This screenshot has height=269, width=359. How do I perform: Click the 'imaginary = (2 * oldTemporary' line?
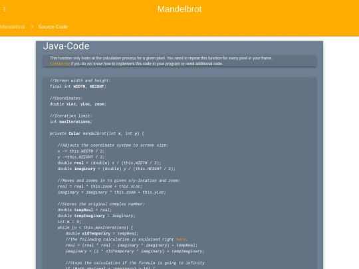tap(135, 251)
